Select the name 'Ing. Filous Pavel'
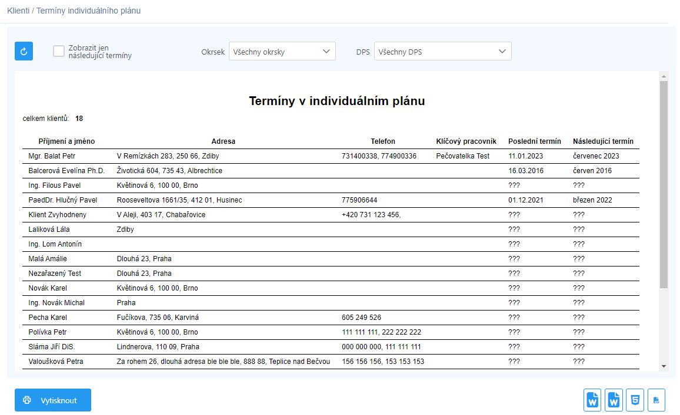 [x=55, y=185]
